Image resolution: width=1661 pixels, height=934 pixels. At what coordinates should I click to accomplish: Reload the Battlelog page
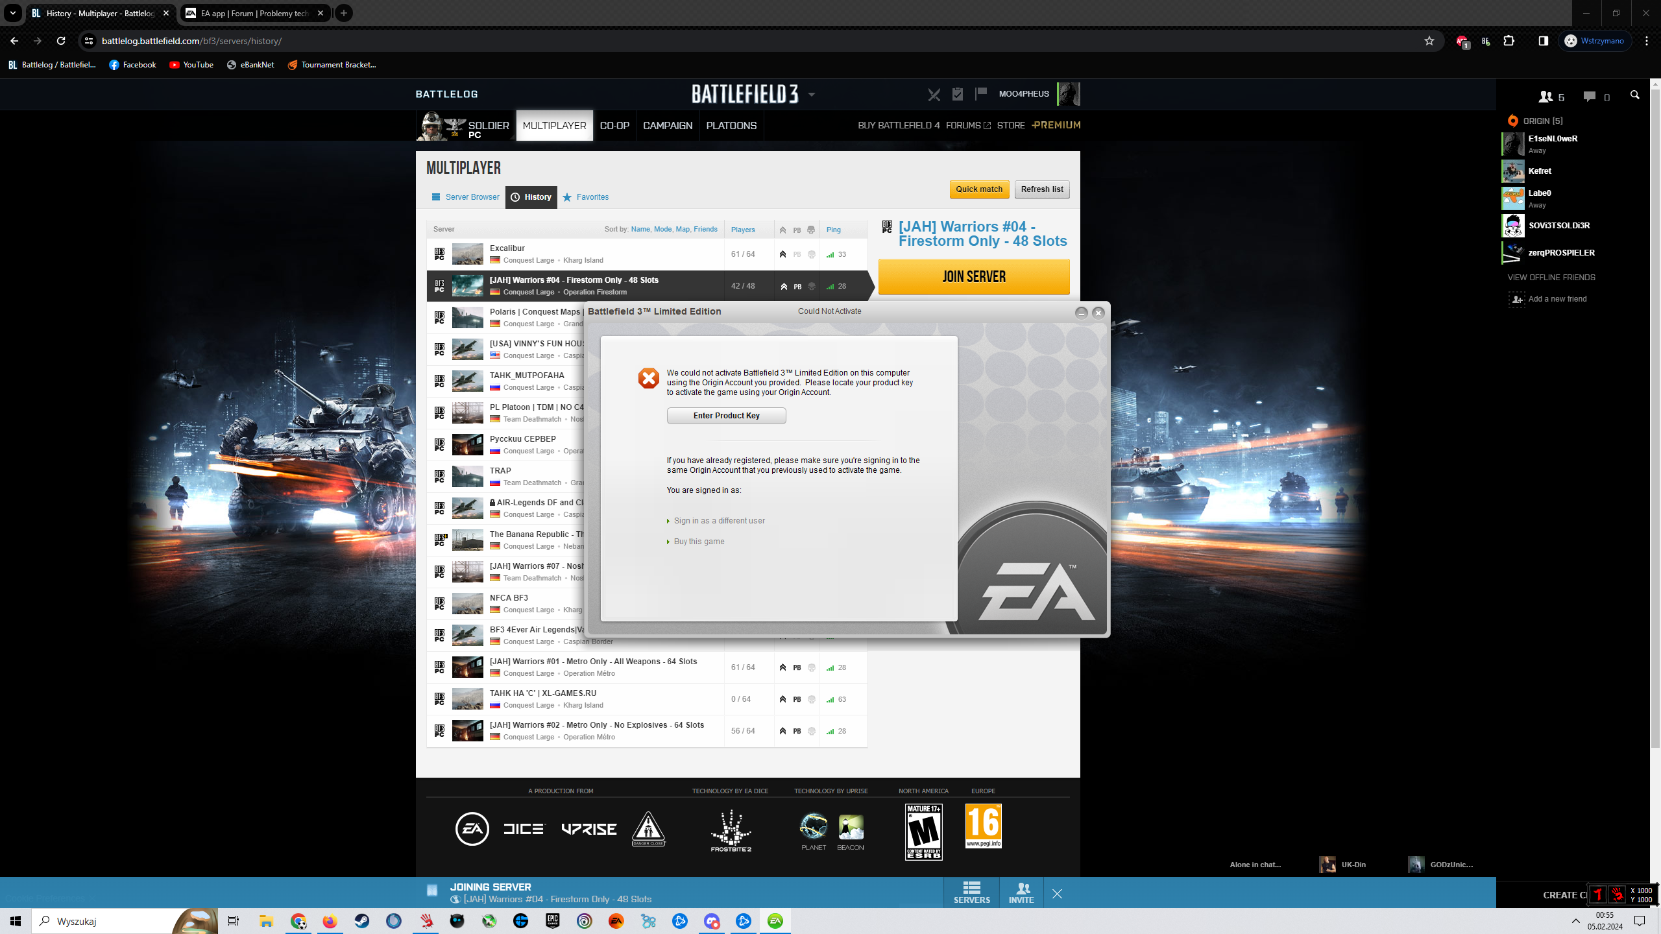(61, 41)
